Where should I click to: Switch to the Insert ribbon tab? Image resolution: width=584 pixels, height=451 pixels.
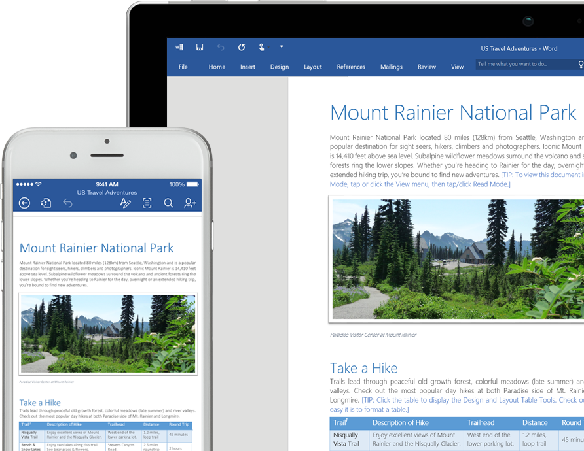[247, 67]
